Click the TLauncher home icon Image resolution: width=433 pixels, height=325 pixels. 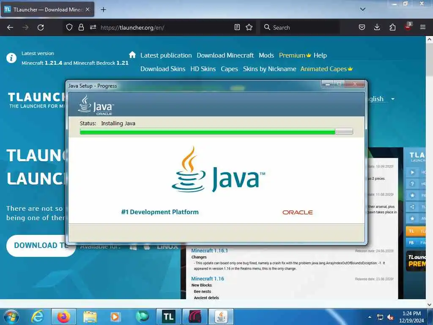(132, 55)
